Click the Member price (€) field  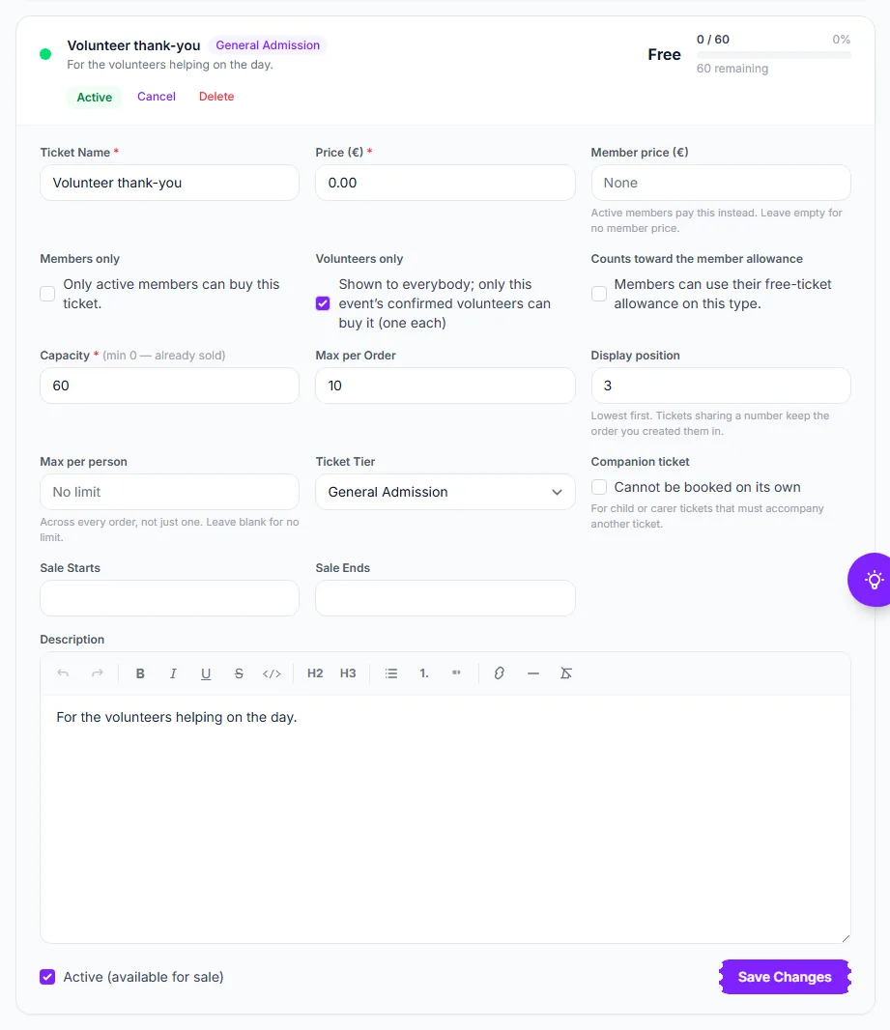point(721,183)
